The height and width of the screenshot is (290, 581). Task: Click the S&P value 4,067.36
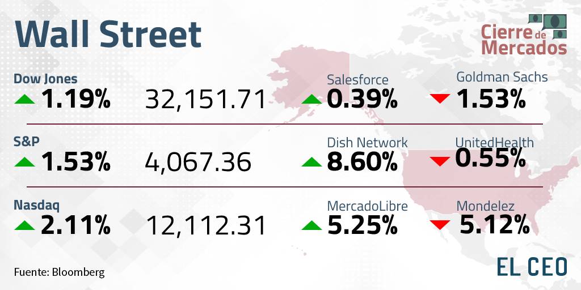tap(198, 163)
